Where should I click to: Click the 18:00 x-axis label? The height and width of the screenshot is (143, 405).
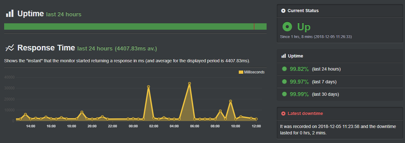point(72,126)
